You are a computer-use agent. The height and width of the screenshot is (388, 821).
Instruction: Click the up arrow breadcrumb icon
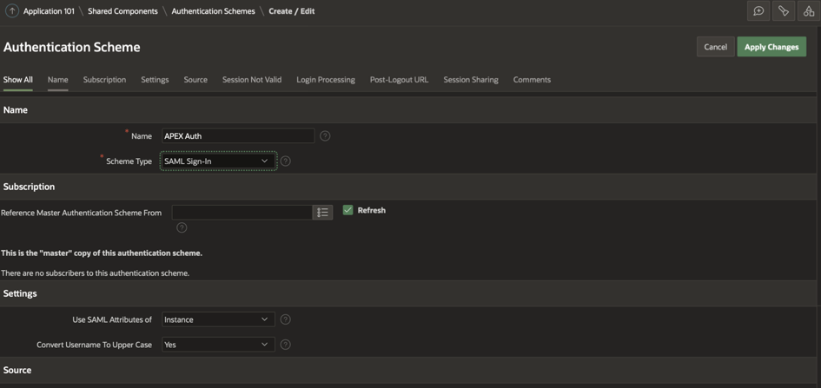(12, 11)
